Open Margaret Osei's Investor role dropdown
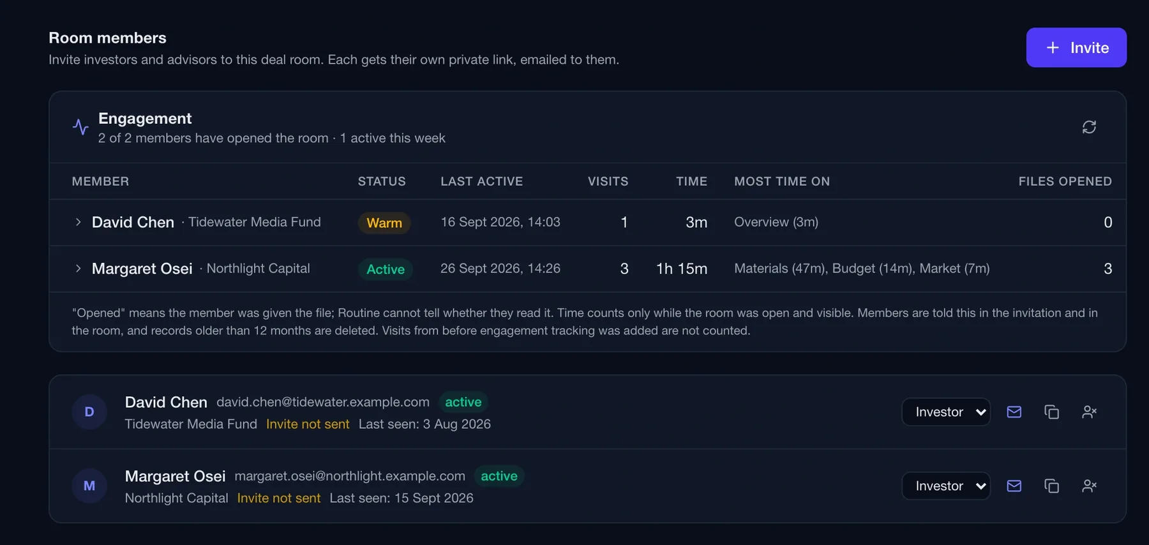Screen dimensions: 1149x545 [946, 486]
